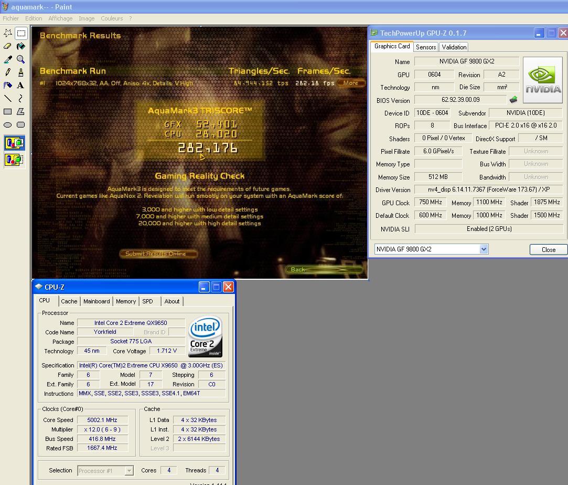
Task: Select the Brush tool in Paint
Action: coord(21,72)
